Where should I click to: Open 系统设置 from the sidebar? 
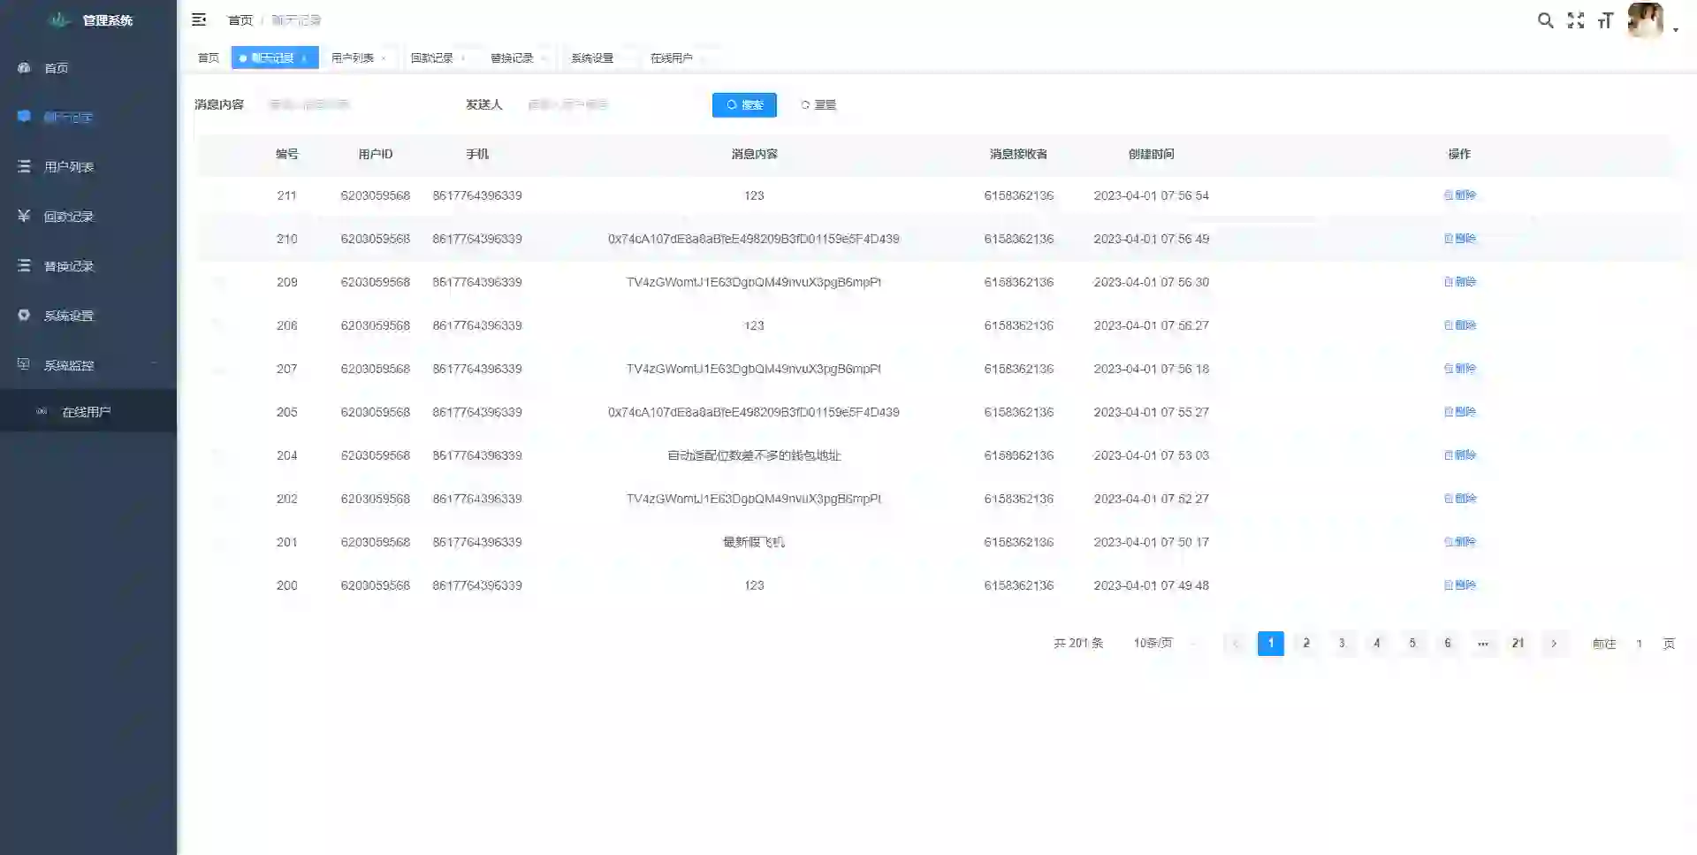tap(71, 315)
